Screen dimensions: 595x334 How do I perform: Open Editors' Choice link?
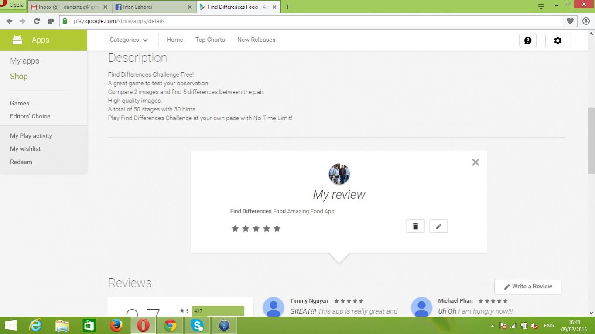coord(30,116)
